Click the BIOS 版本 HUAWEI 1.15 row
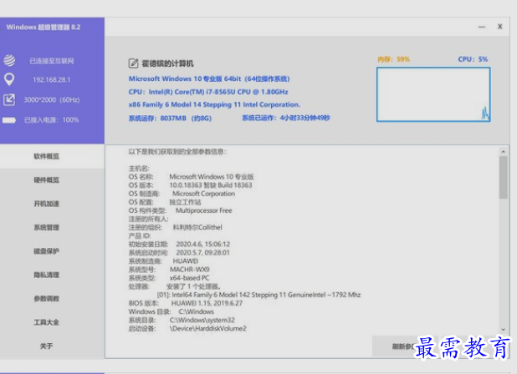 coord(186,303)
